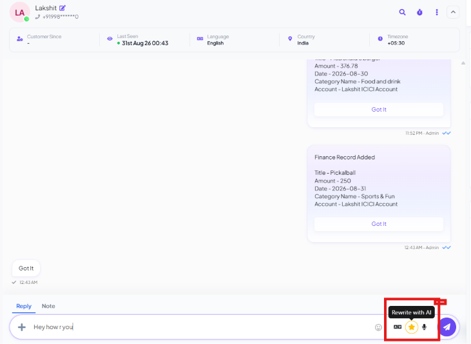Click the contact name Lakshit
Viewport: 471px width, 344px height.
coord(46,8)
